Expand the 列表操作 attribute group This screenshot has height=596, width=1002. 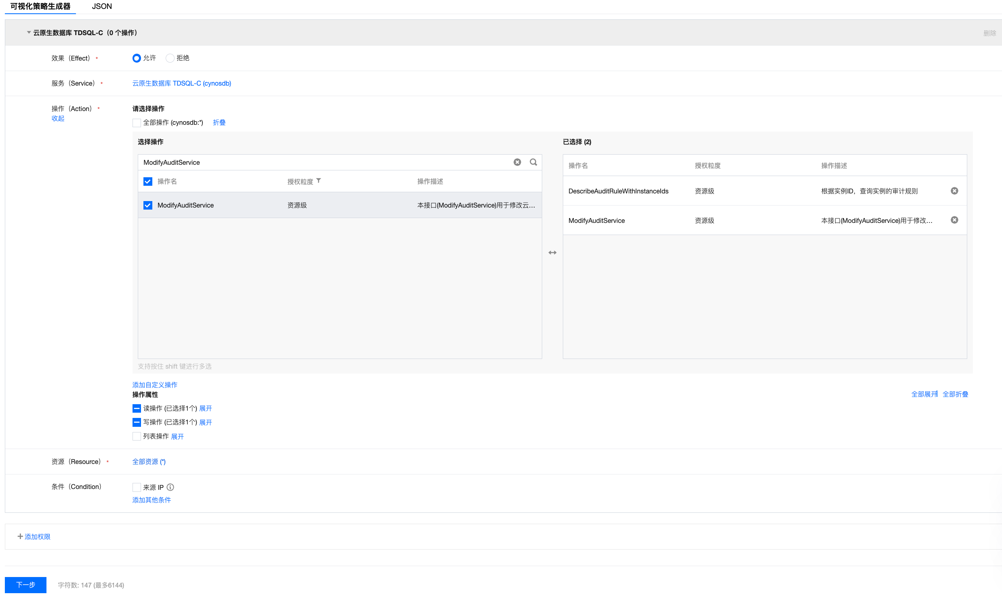[x=177, y=436]
